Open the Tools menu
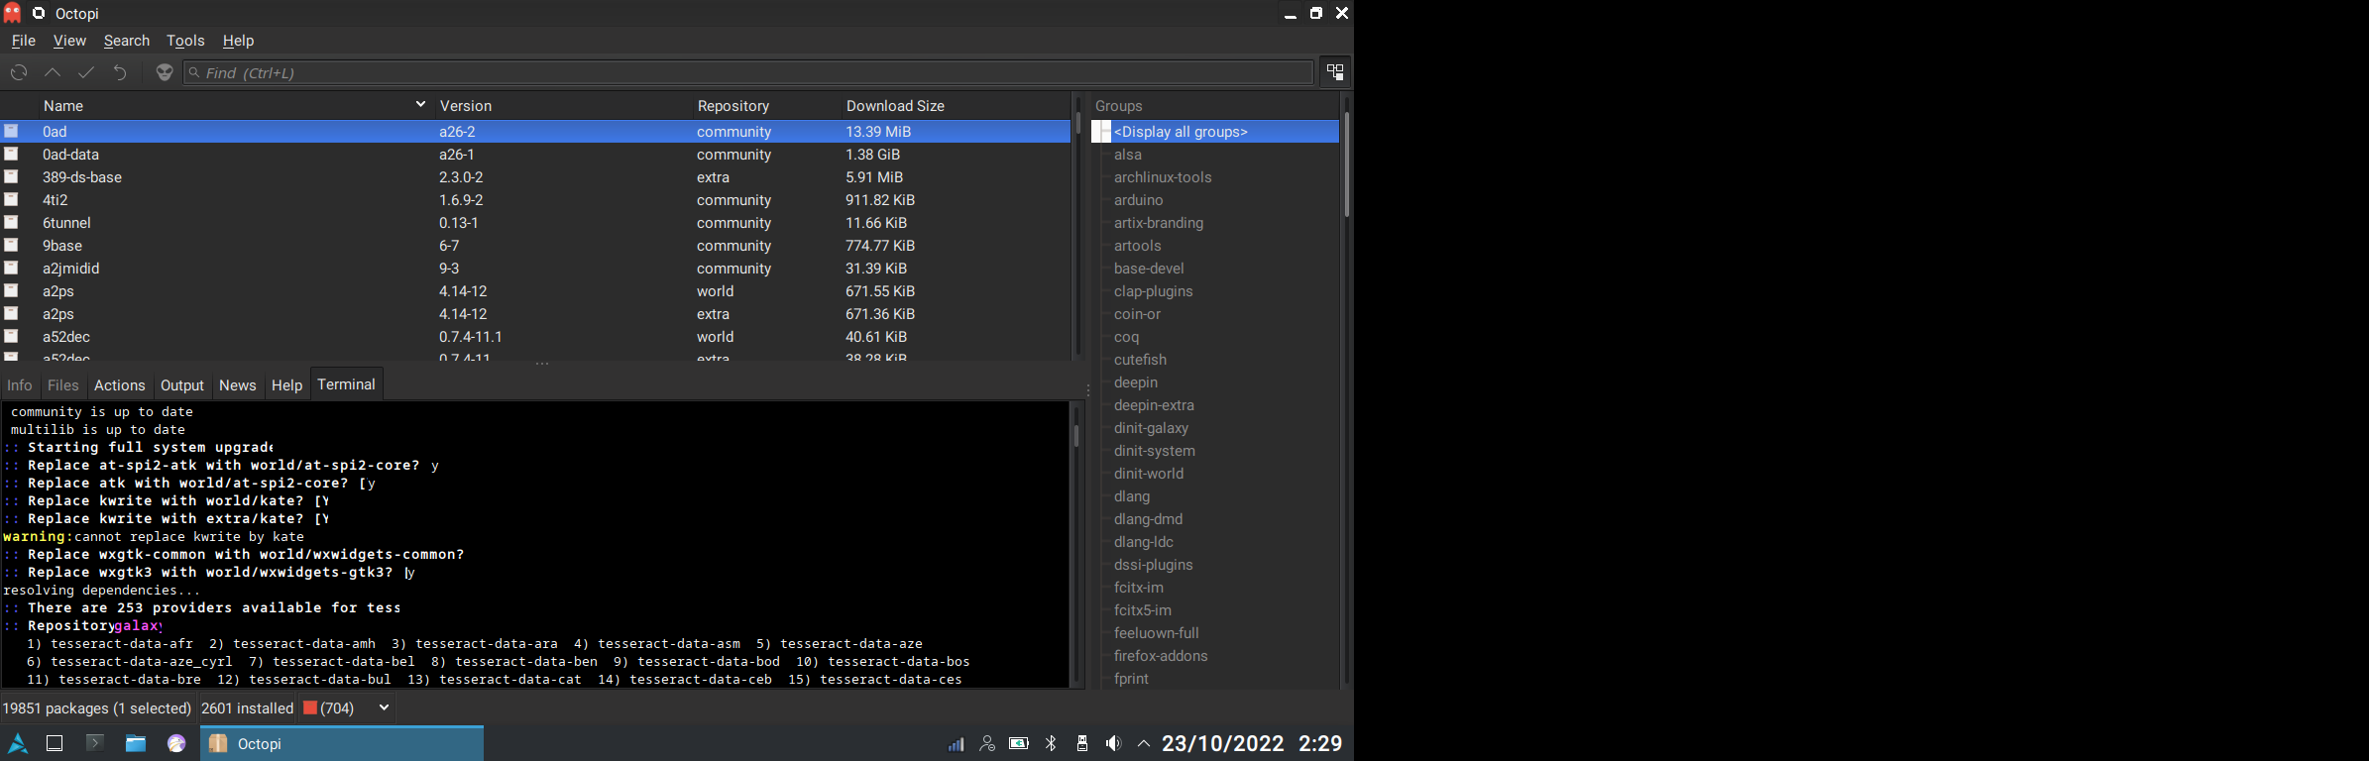The height and width of the screenshot is (761, 2369). coord(185,41)
